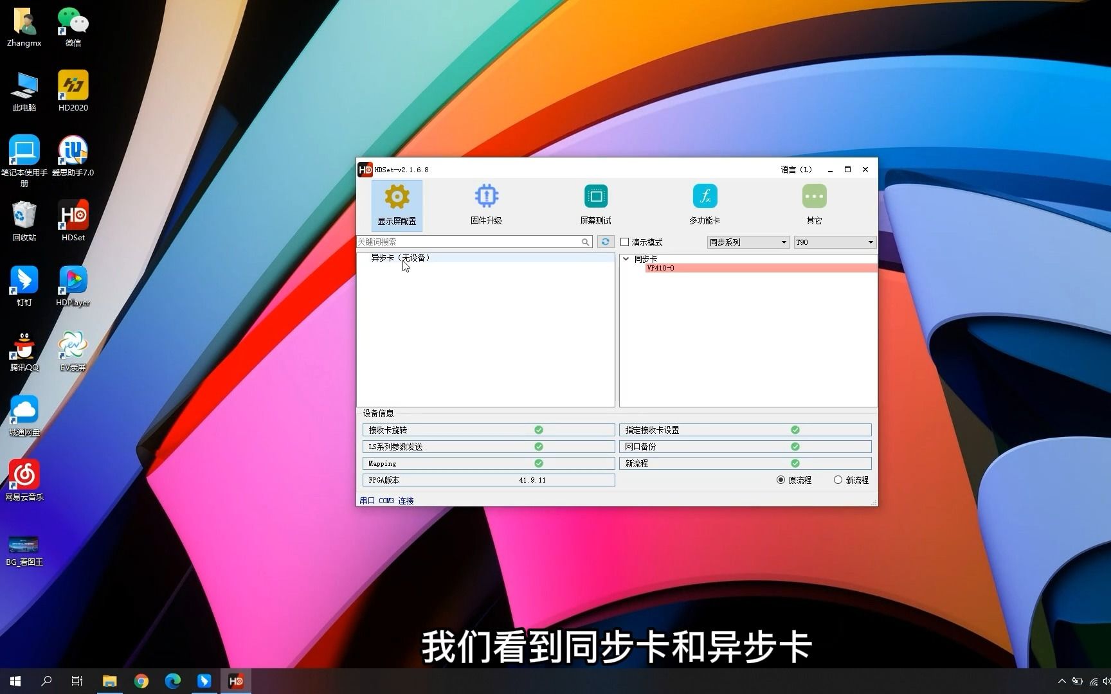1111x694 pixels.
Task: Minimize the HDSet window
Action: (x=830, y=170)
